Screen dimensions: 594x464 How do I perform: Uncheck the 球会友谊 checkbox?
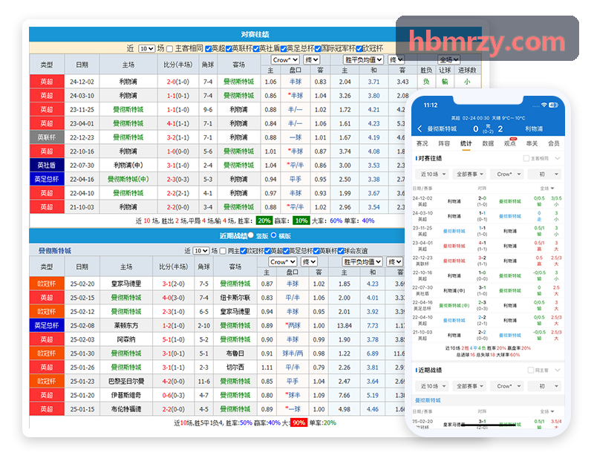pyautogui.click(x=341, y=251)
